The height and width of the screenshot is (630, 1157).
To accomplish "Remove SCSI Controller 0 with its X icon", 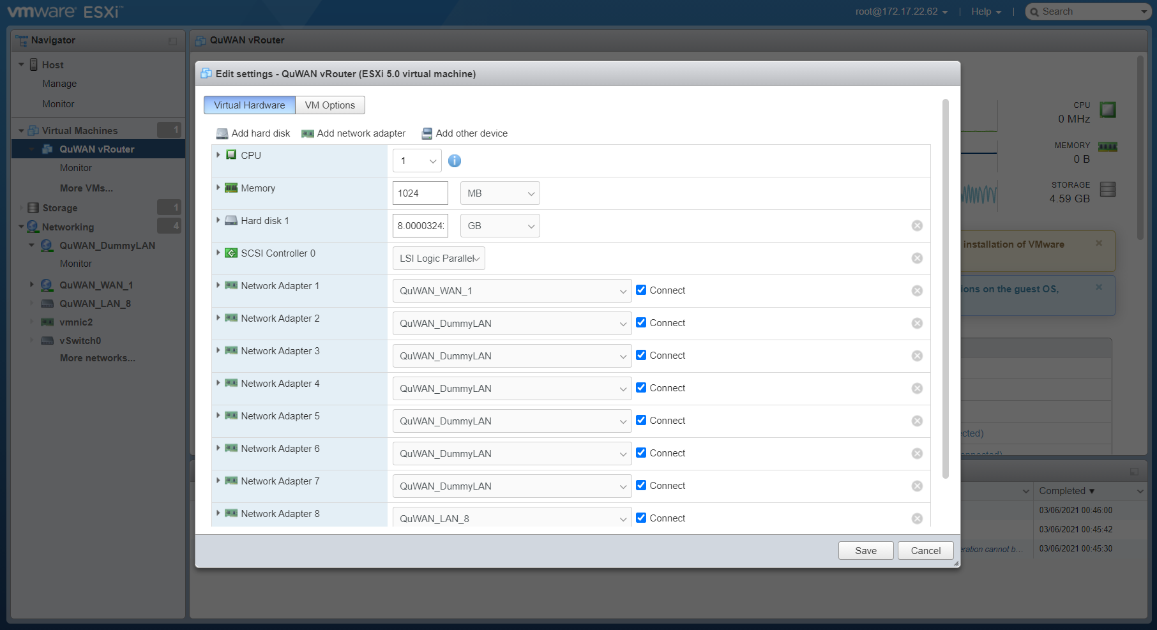I will click(x=917, y=259).
